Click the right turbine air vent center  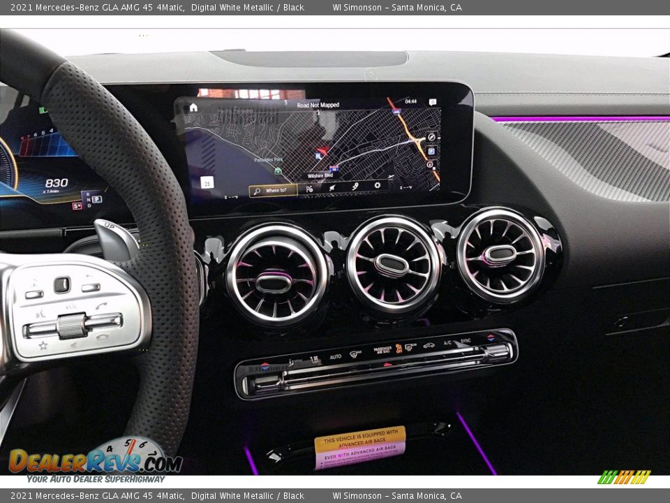(500, 254)
